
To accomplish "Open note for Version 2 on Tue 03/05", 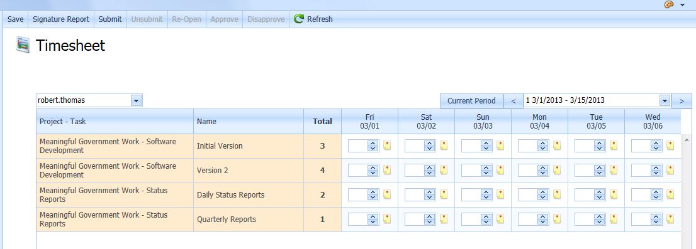I will (x=614, y=170).
